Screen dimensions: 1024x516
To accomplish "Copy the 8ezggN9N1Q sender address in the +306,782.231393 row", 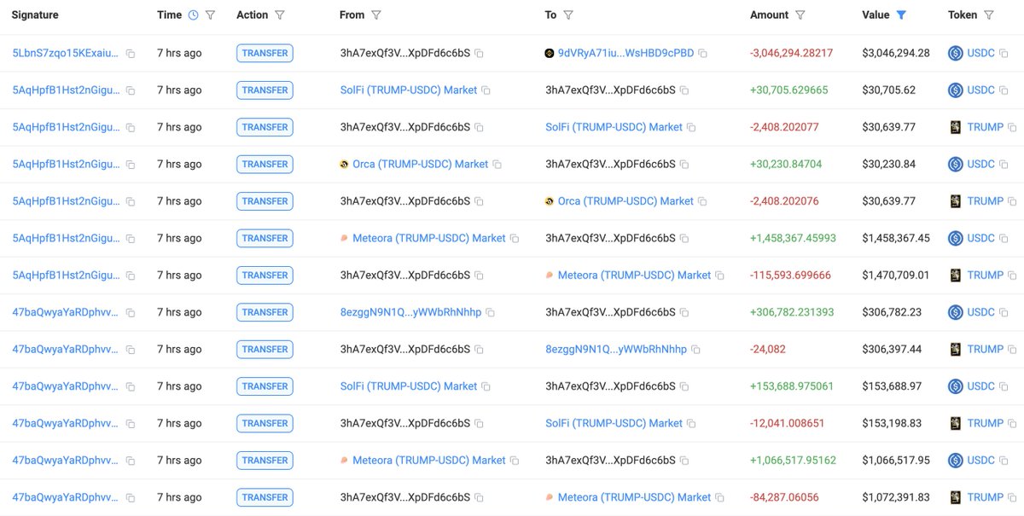I will coord(490,313).
